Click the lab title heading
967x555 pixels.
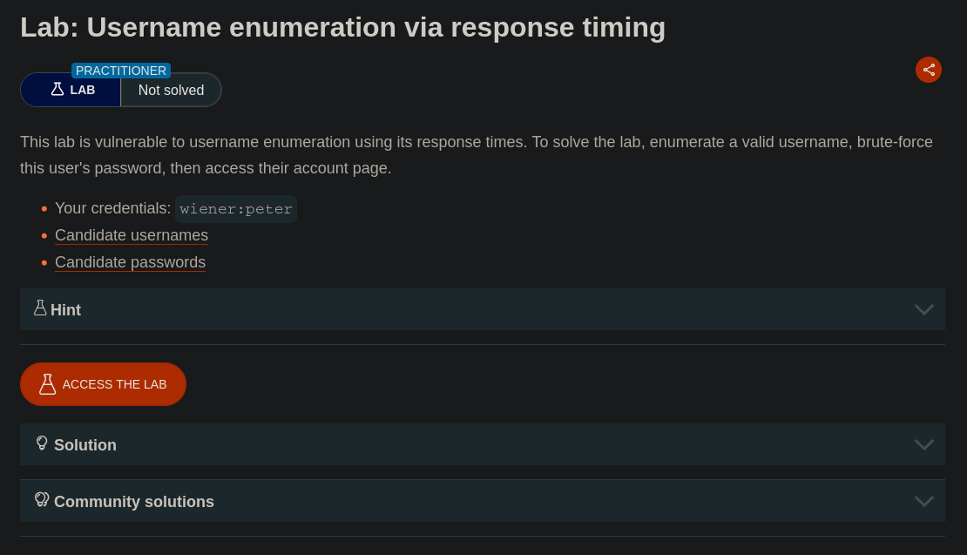click(x=342, y=27)
